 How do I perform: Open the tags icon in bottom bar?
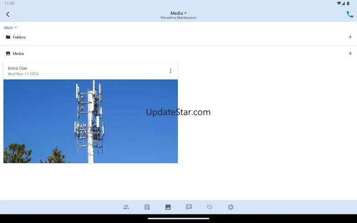210,207
